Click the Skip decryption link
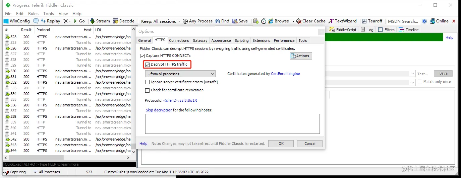This screenshot has width=461, height=178. [x=159, y=110]
